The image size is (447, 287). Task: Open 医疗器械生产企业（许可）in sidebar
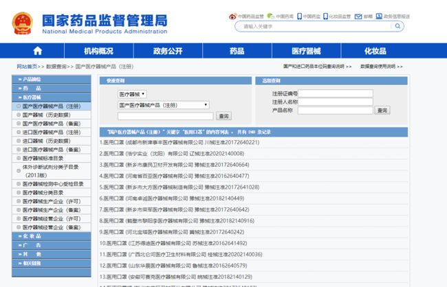point(52,201)
